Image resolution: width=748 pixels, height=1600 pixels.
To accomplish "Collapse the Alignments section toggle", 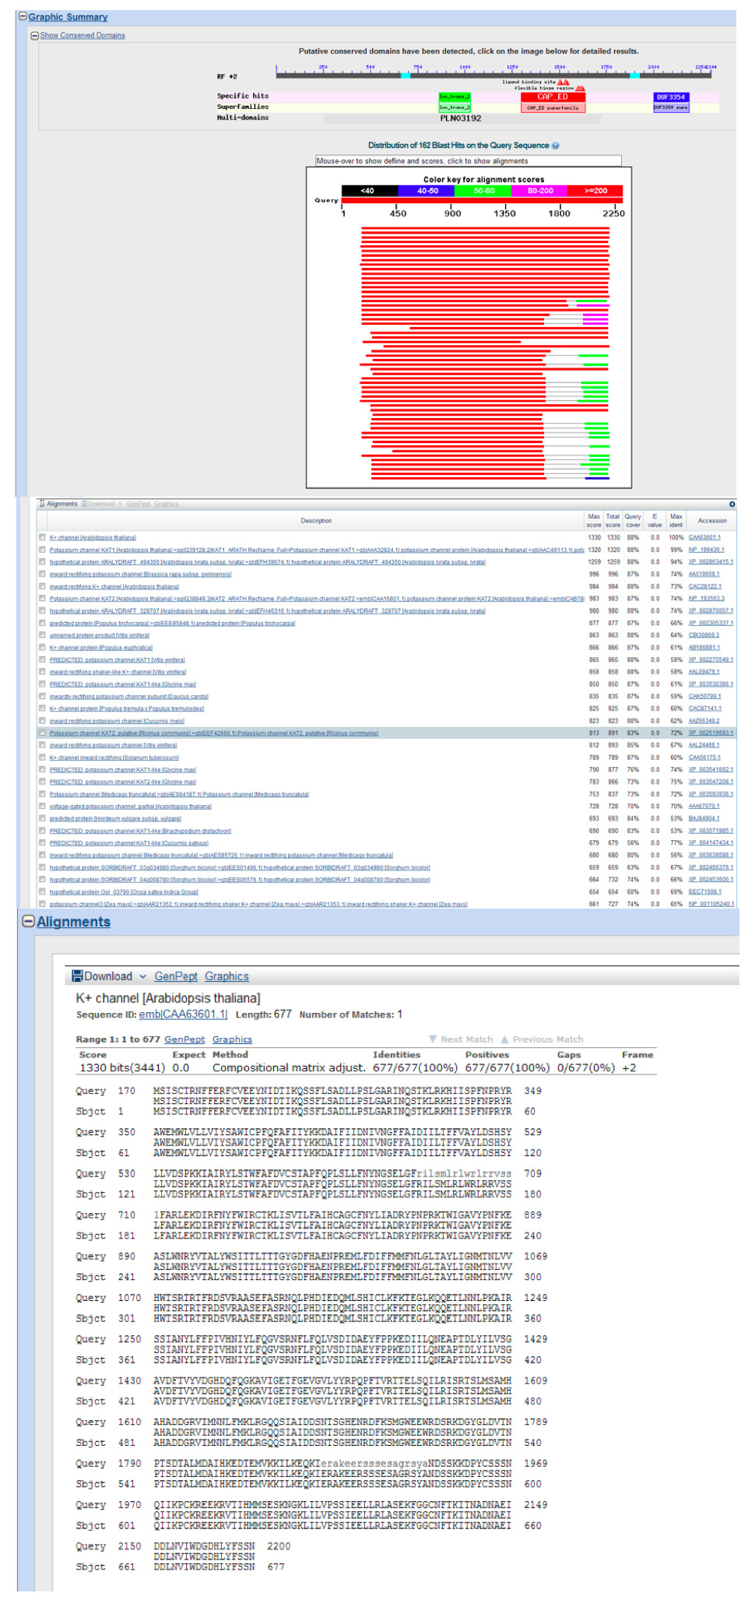I will 28,921.
